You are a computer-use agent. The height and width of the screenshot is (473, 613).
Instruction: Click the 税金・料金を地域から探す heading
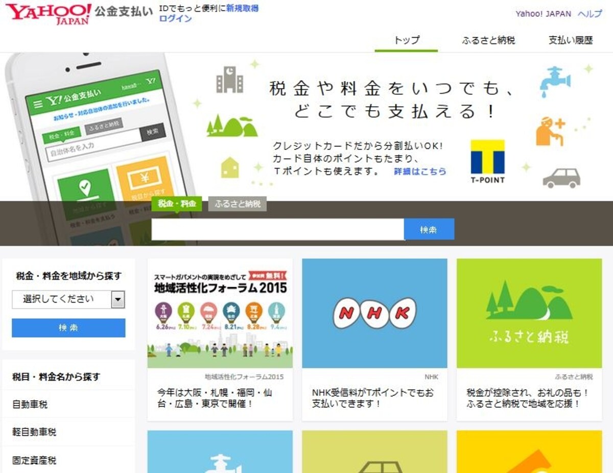(x=68, y=276)
